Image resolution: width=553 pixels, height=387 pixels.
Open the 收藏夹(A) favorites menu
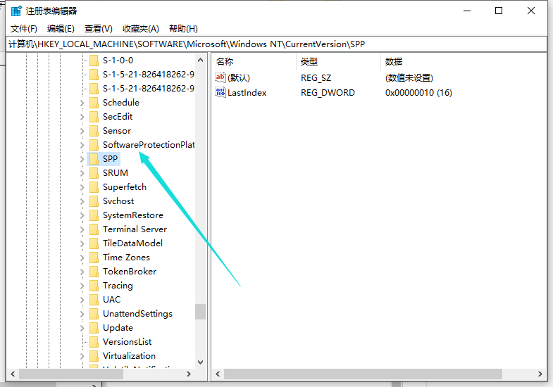[x=141, y=28]
